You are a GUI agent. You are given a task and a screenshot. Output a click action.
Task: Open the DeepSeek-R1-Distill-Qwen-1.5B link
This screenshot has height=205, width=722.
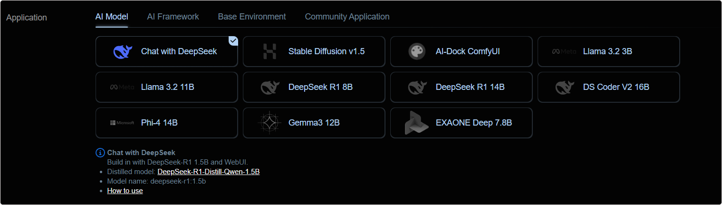click(209, 172)
